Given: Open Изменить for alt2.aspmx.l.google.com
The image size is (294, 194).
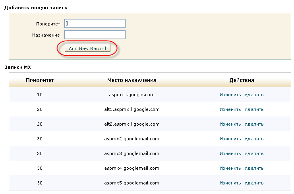Looking at the screenshot, I should tap(230, 124).
